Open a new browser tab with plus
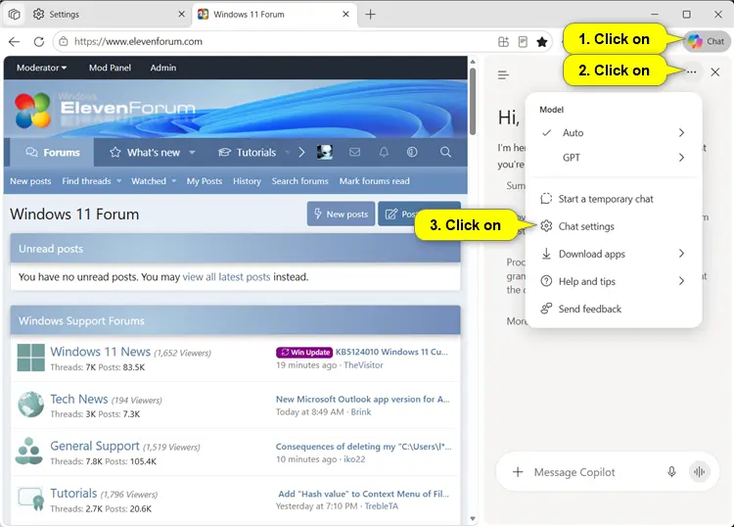Screen dimensions: 734x527 pyautogui.click(x=370, y=15)
